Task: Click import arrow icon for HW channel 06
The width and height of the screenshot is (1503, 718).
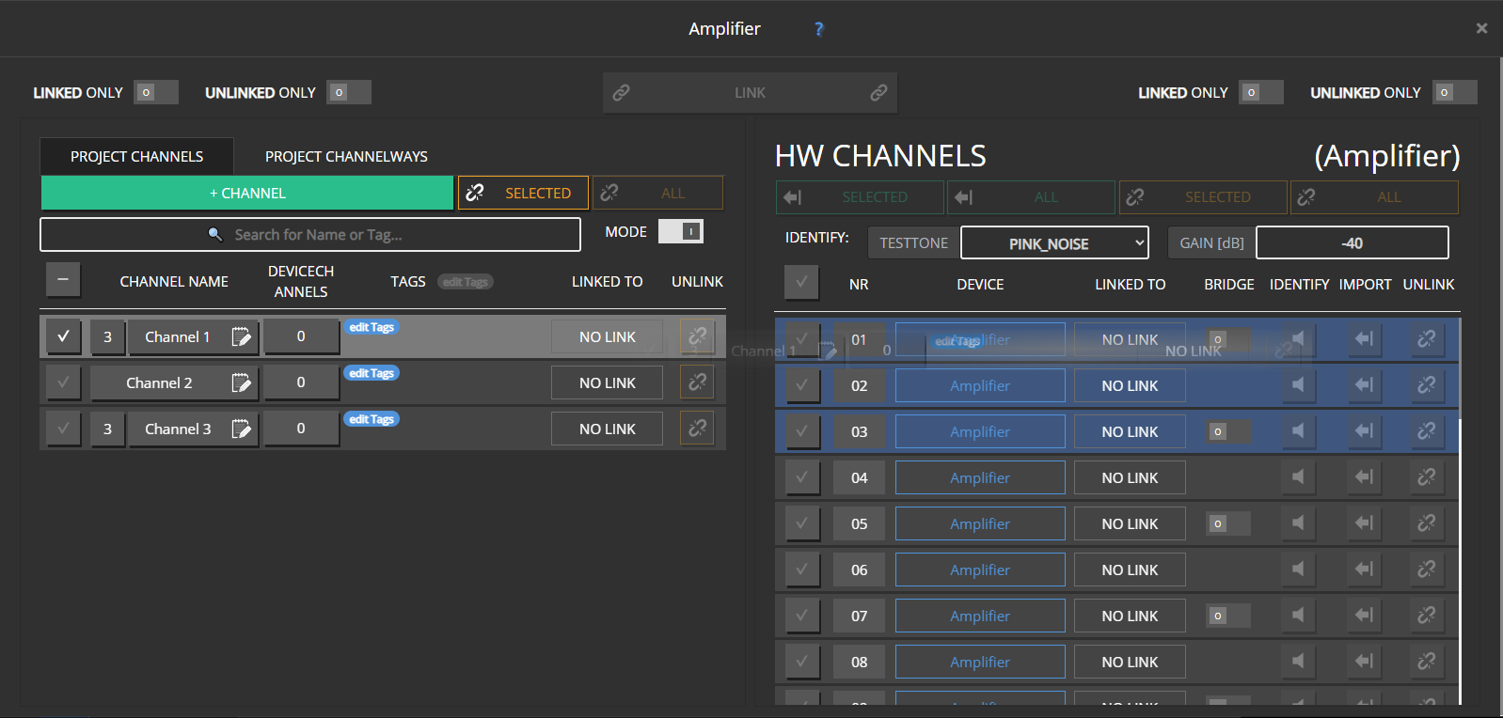Action: [x=1364, y=570]
